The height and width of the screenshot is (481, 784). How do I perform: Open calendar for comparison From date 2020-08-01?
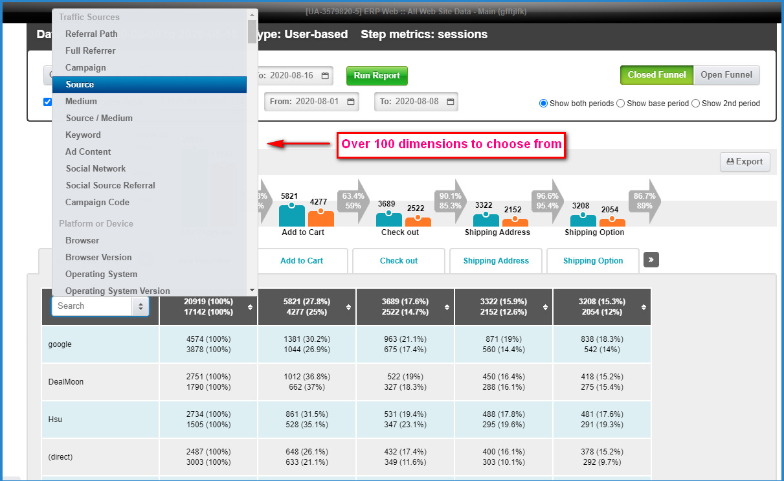pos(351,102)
